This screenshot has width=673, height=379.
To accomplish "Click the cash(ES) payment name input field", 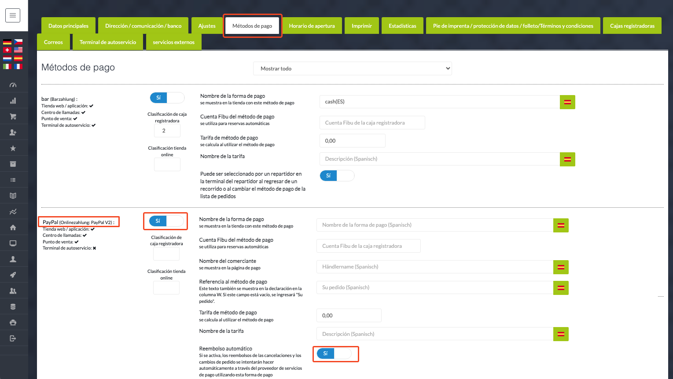I will pos(440,102).
